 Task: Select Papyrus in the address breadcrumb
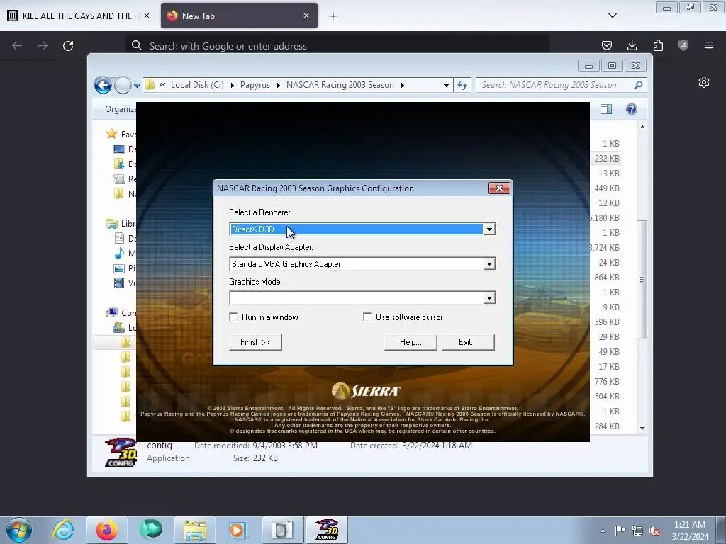point(255,85)
